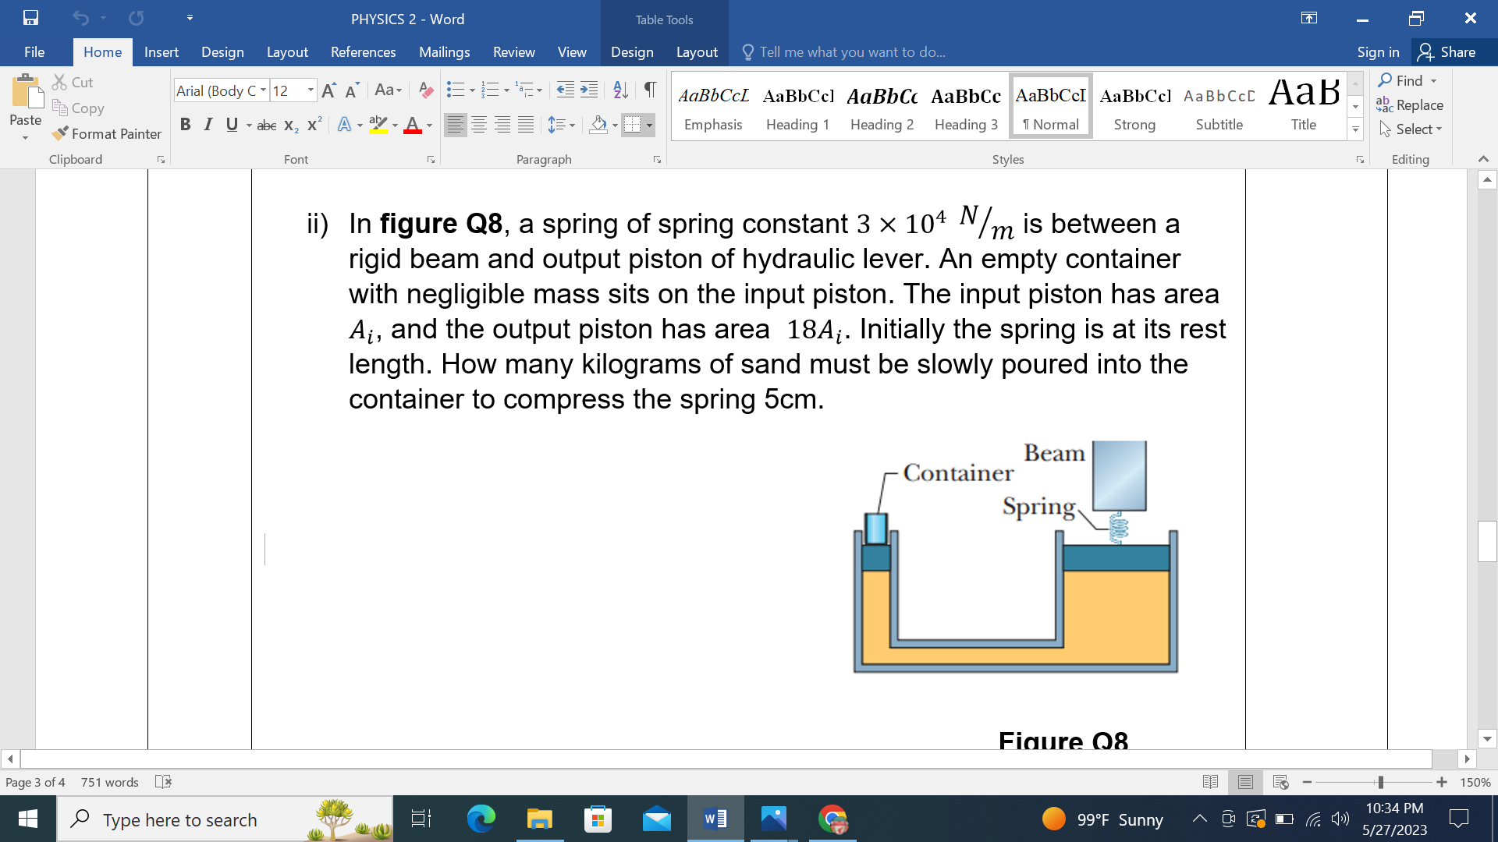This screenshot has height=842, width=1498.
Task: Click the Save icon in the title bar
Action: pyautogui.click(x=30, y=18)
